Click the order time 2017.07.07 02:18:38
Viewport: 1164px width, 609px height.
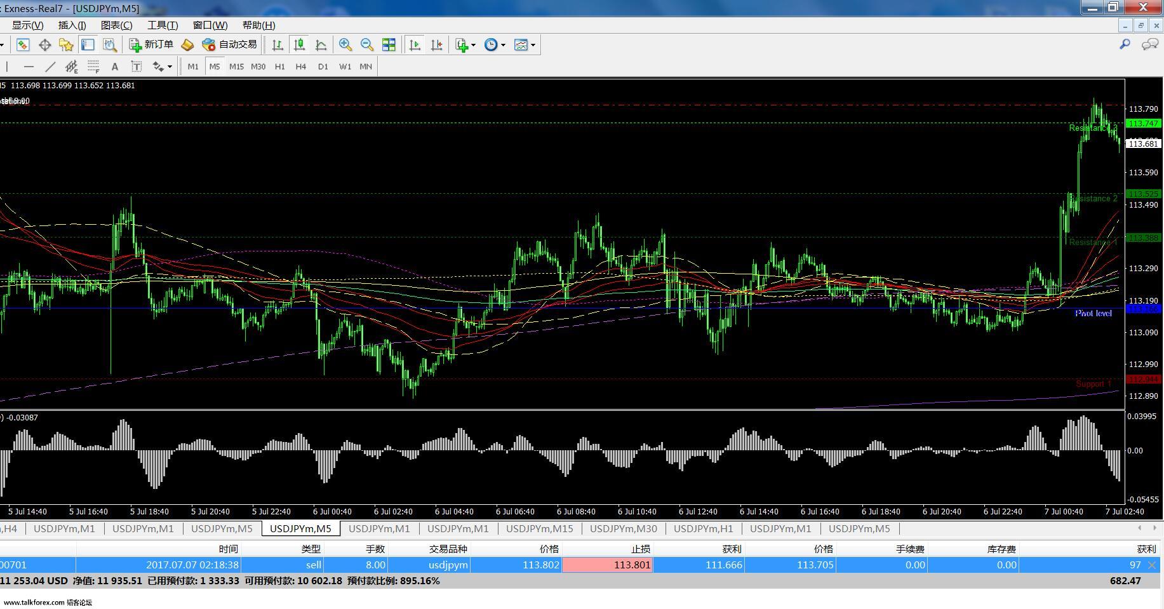pyautogui.click(x=192, y=565)
